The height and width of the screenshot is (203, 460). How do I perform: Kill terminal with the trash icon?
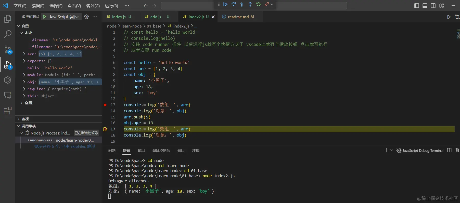point(457,150)
